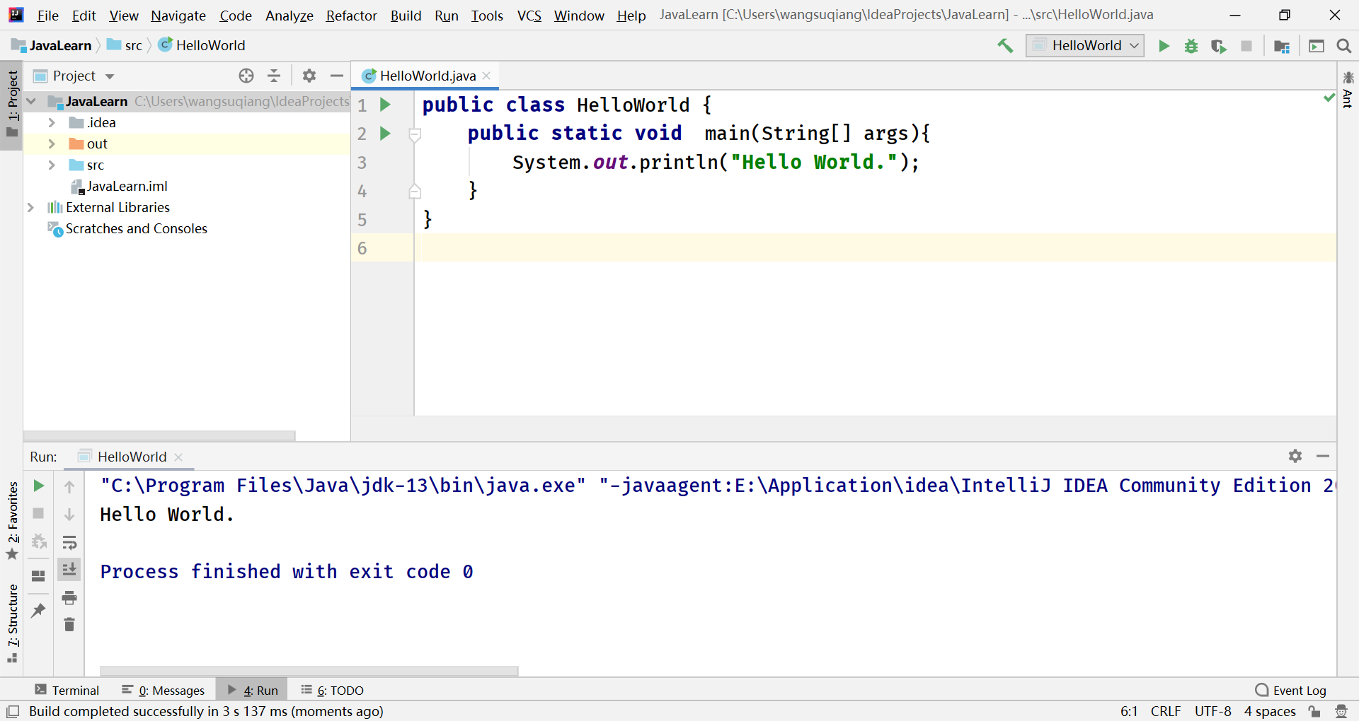Image resolution: width=1359 pixels, height=721 pixels.
Task: Select Scratches and Consoles
Action: point(127,228)
